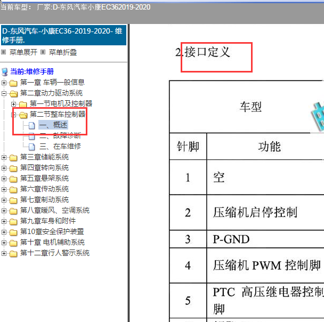Viewport: 324px width, 322px height.
Task: Click folder icon of 第10章安全保护装置
Action: (x=13, y=232)
